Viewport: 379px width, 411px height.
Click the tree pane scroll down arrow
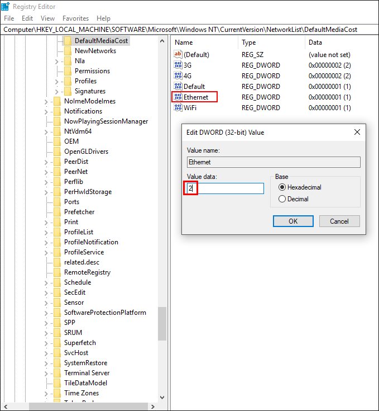point(162,398)
